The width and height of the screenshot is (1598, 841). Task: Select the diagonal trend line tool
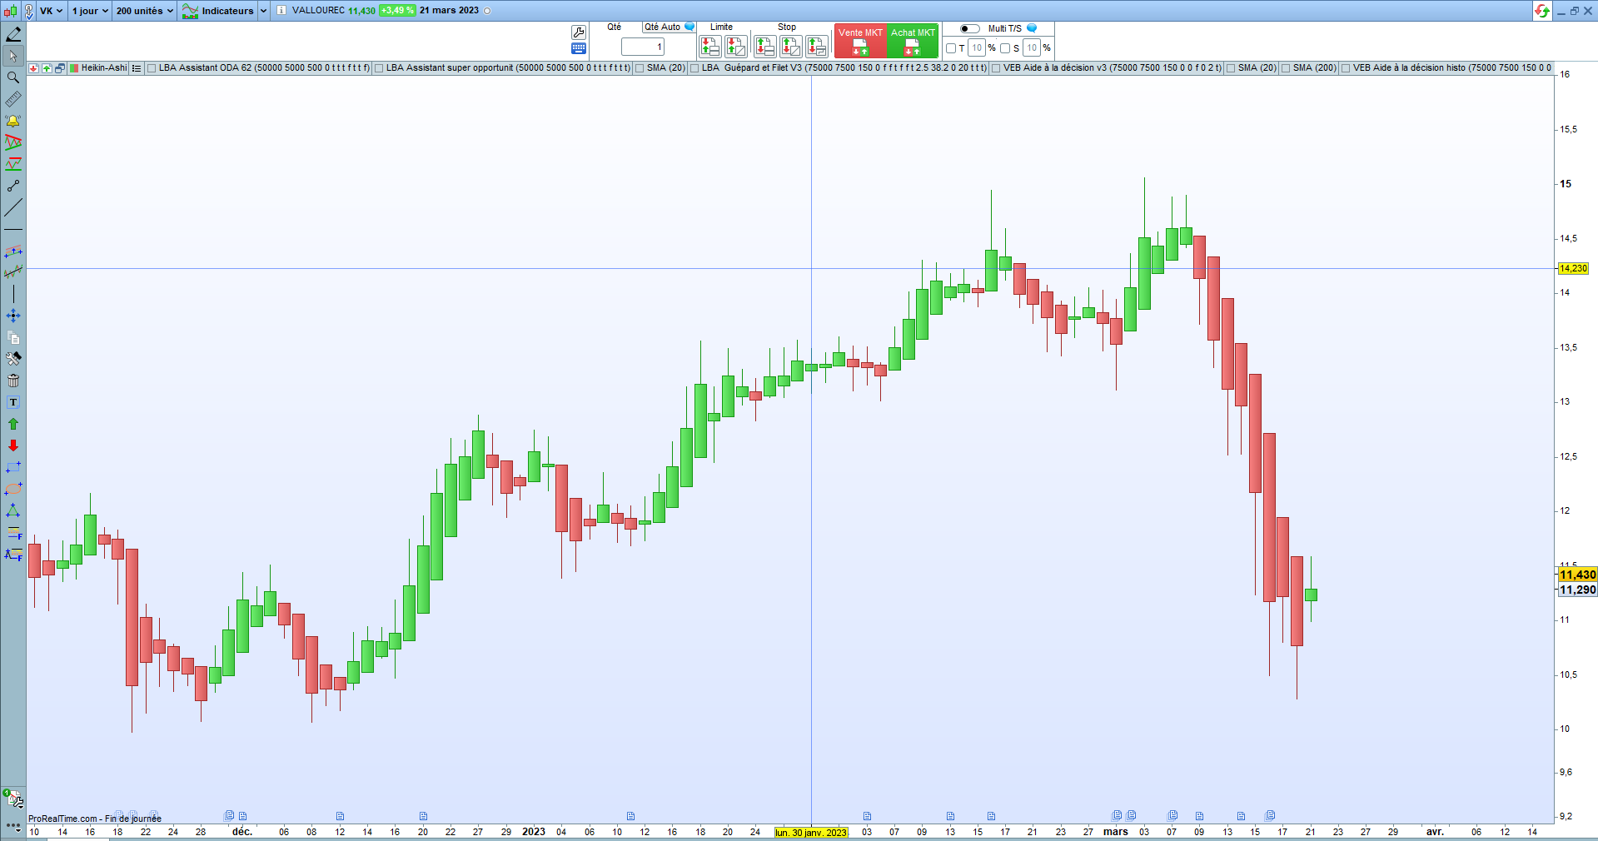click(13, 207)
